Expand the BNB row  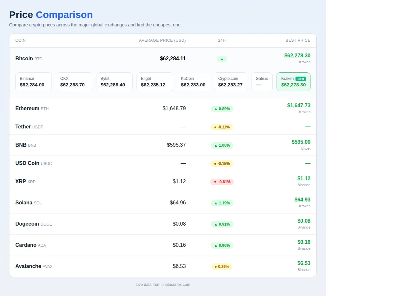click(x=163, y=145)
